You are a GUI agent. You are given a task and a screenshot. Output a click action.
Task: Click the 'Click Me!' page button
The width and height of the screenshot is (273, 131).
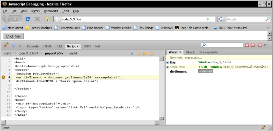click(x=13, y=36)
